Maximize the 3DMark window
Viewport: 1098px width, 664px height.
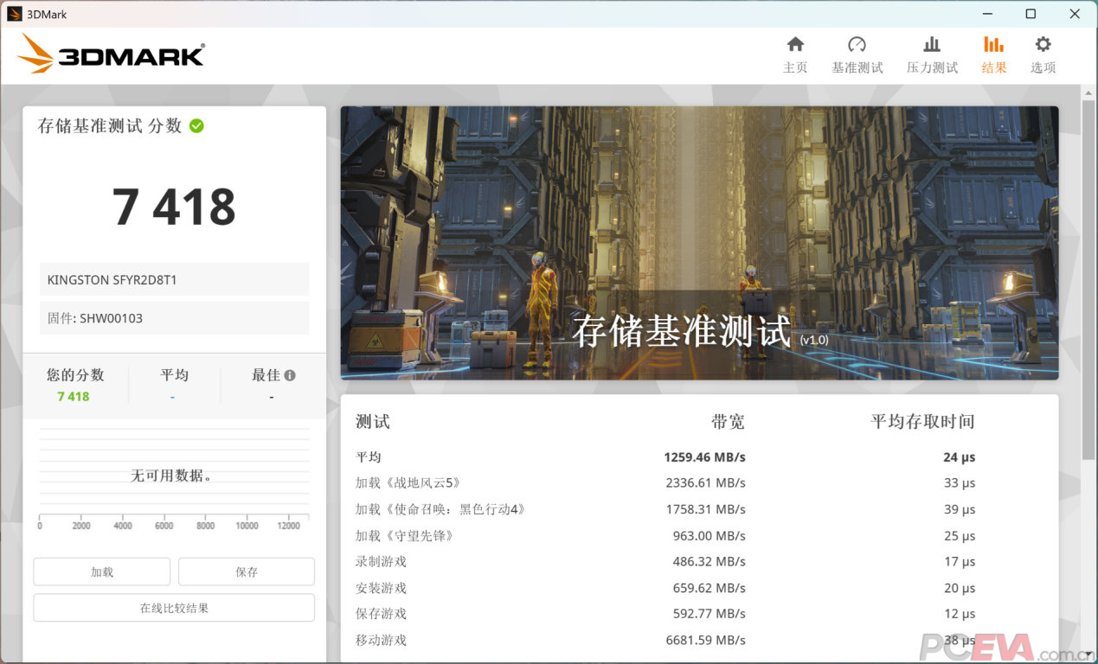(1031, 14)
